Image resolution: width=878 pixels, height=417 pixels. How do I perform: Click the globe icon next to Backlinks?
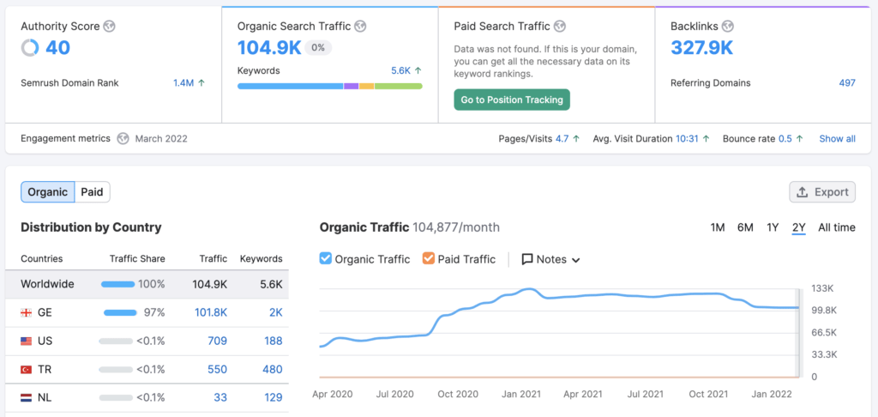click(x=727, y=27)
